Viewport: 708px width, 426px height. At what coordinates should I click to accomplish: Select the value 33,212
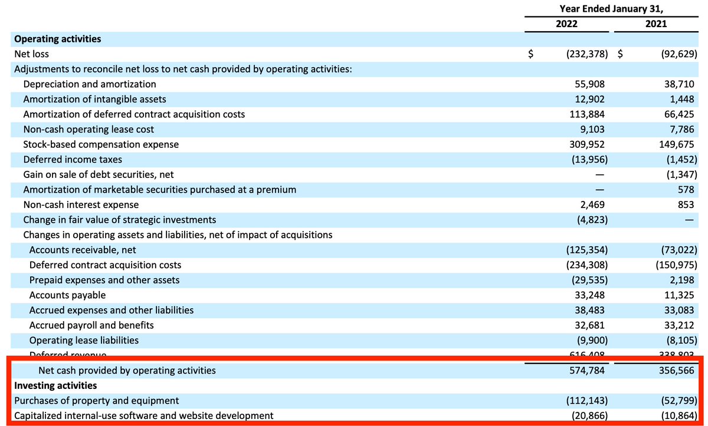(679, 325)
